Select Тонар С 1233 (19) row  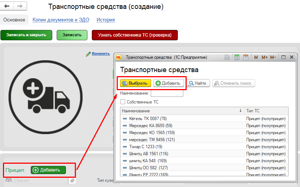[x=204, y=147]
